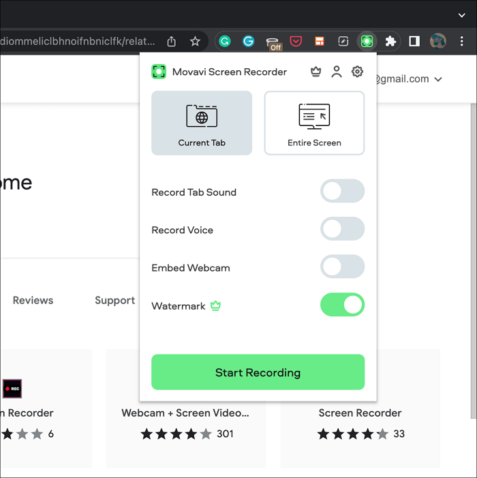The width and height of the screenshot is (477, 478).
Task: Click the Record Voice label
Action: coord(183,230)
